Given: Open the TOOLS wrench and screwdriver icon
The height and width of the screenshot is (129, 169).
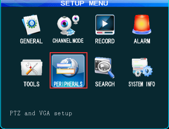Looking at the screenshot, I should pyautogui.click(x=32, y=68).
